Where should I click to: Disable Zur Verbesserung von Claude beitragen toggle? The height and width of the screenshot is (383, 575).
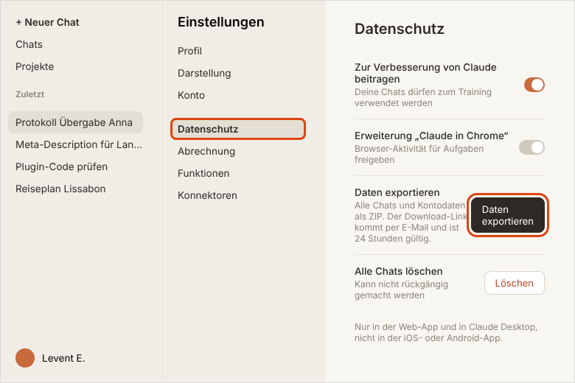point(534,85)
